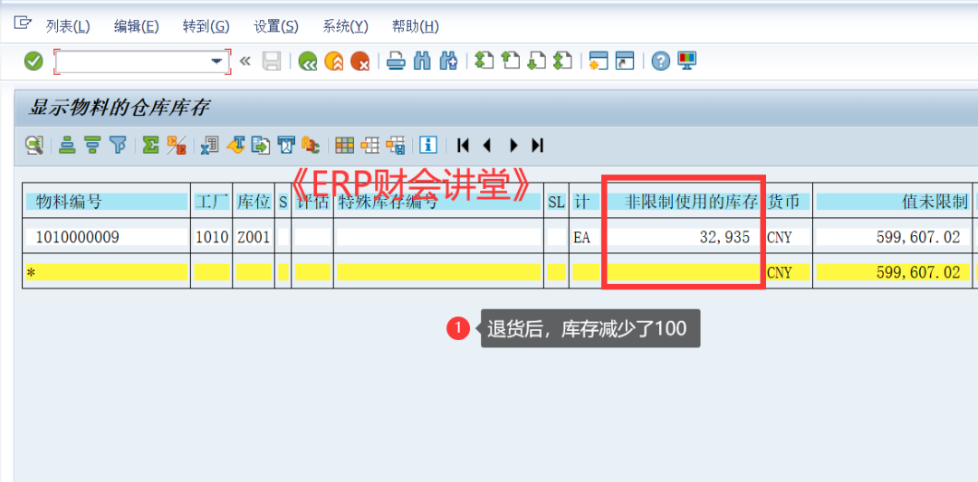Click the red Cancel icon
This screenshot has height=482, width=978.
click(x=360, y=61)
